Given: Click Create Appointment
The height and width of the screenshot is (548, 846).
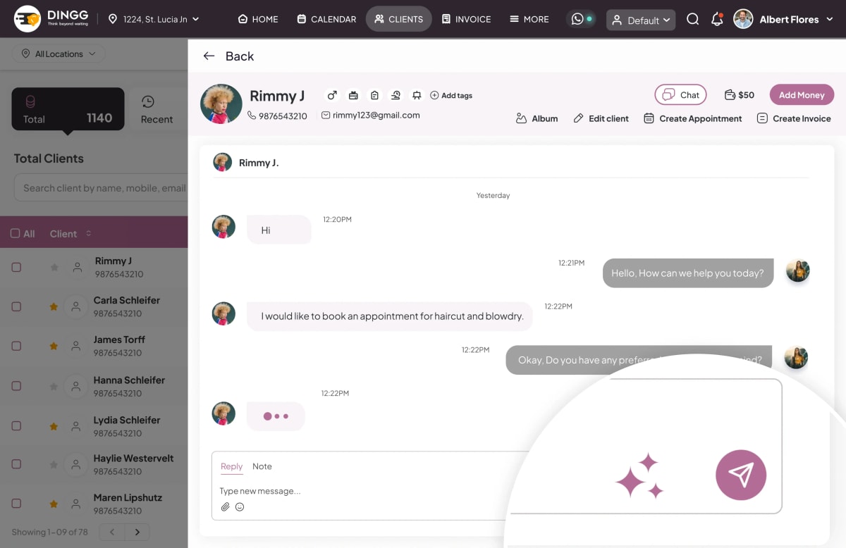Looking at the screenshot, I should (x=693, y=118).
